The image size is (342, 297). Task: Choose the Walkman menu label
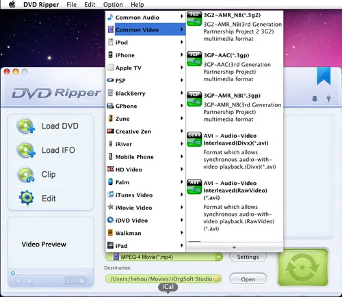[129, 233]
